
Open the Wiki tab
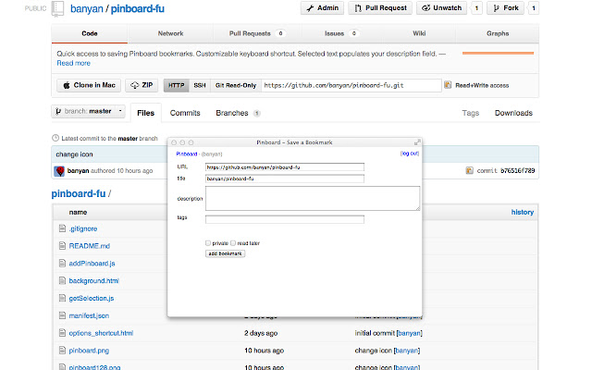419,33
